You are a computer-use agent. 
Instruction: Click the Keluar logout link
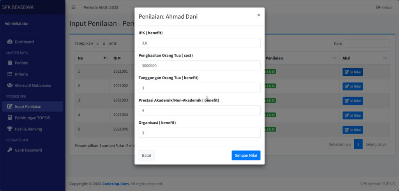[x=384, y=7]
